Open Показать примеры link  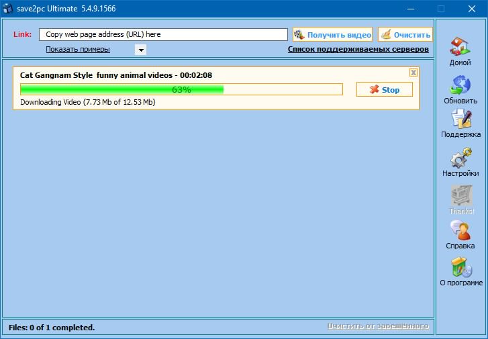point(78,49)
